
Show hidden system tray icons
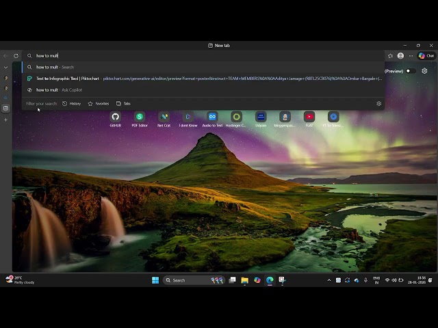point(328,280)
